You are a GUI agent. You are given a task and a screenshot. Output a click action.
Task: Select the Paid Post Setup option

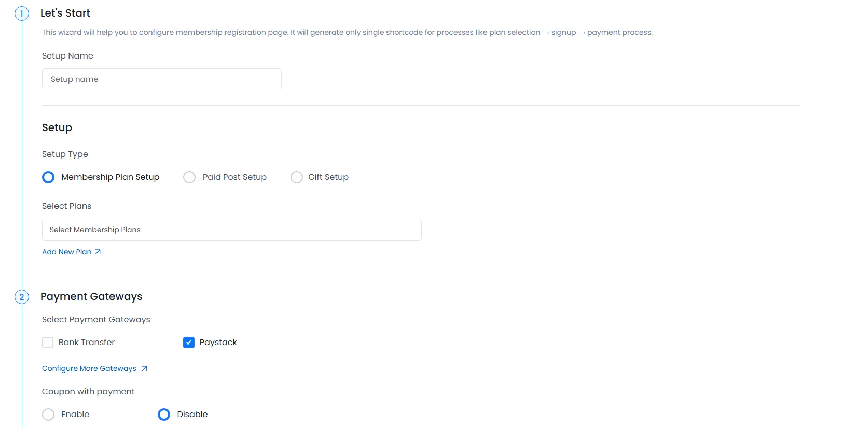189,177
